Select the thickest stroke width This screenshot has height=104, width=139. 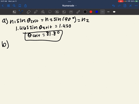tap(114, 12)
